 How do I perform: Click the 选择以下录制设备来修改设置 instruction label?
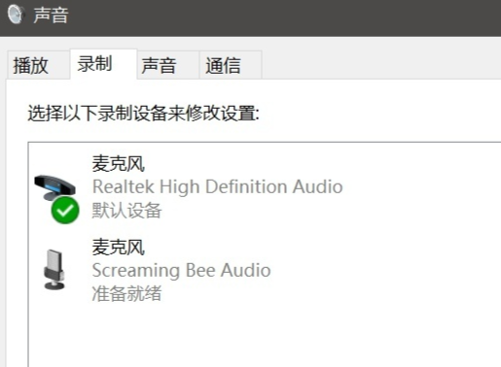(x=144, y=114)
